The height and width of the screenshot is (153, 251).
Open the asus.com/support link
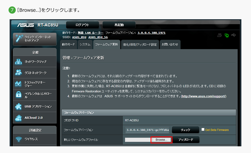coord(203,96)
